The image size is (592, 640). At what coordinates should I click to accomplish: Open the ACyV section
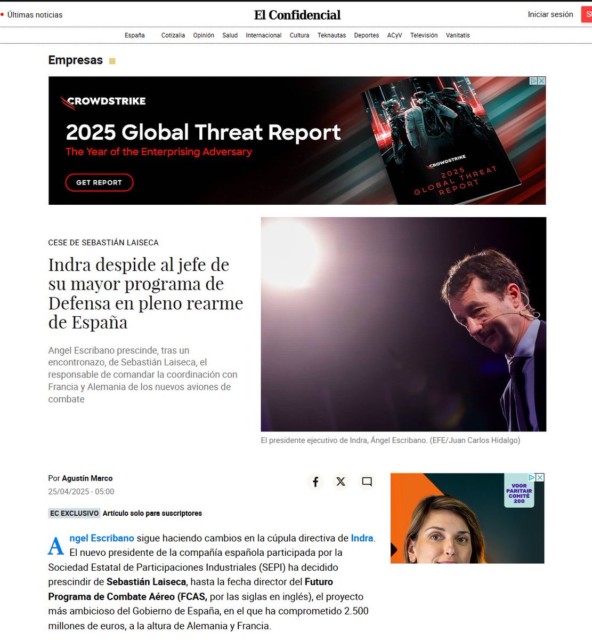pyautogui.click(x=394, y=35)
